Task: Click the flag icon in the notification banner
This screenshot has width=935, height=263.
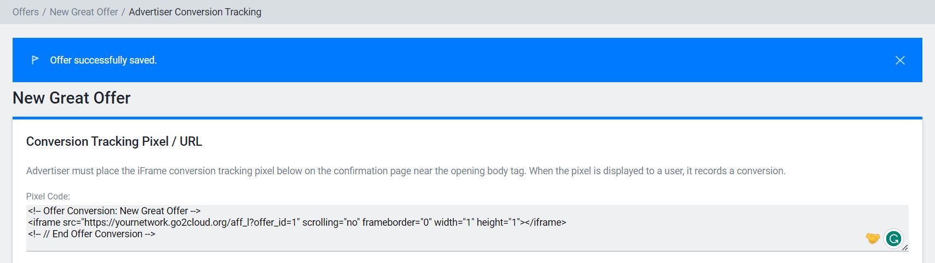Action: point(35,60)
